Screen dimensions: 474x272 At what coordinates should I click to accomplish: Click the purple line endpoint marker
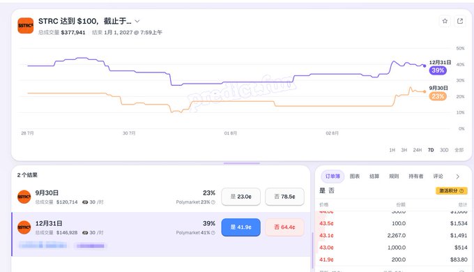point(425,66)
